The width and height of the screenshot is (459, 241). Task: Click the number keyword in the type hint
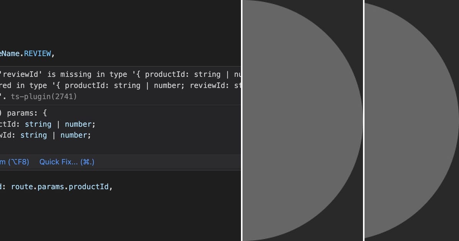pyautogui.click(x=78, y=124)
